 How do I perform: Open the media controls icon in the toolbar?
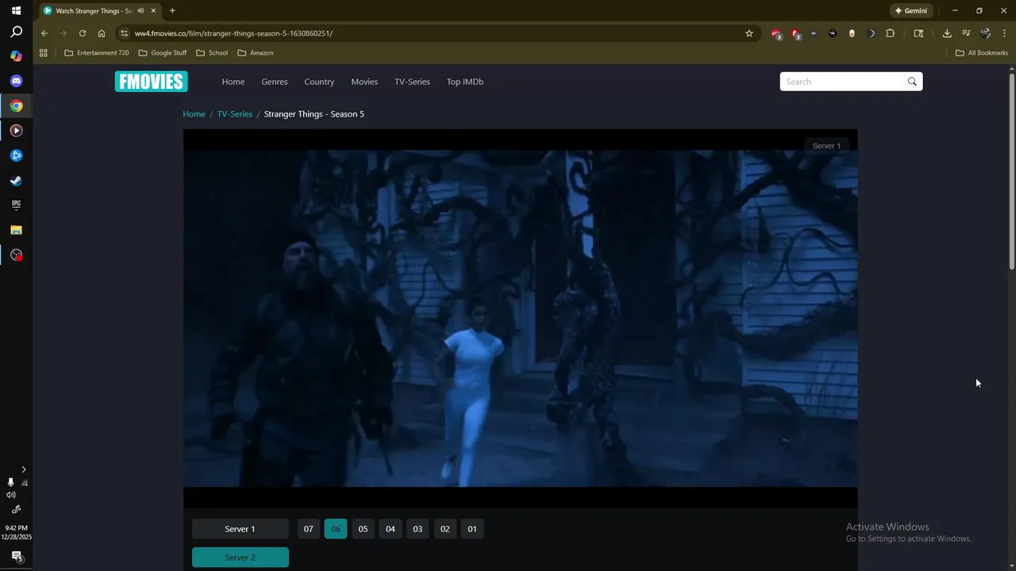click(966, 33)
